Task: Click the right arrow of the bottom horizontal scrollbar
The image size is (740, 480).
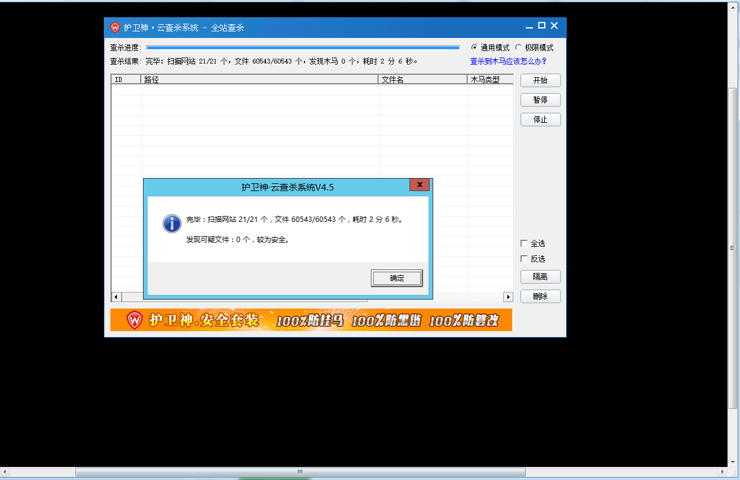Action: [723, 472]
